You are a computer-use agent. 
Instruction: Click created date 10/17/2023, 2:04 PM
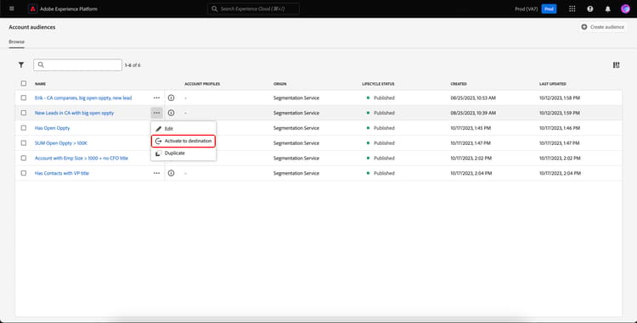point(471,173)
